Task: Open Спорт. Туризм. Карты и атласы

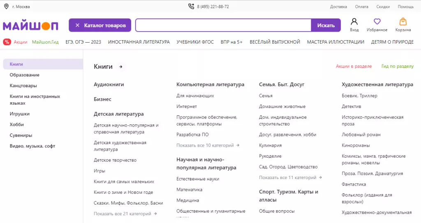Action: click(288, 195)
